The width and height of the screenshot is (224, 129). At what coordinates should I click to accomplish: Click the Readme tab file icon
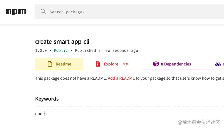pos(50,64)
